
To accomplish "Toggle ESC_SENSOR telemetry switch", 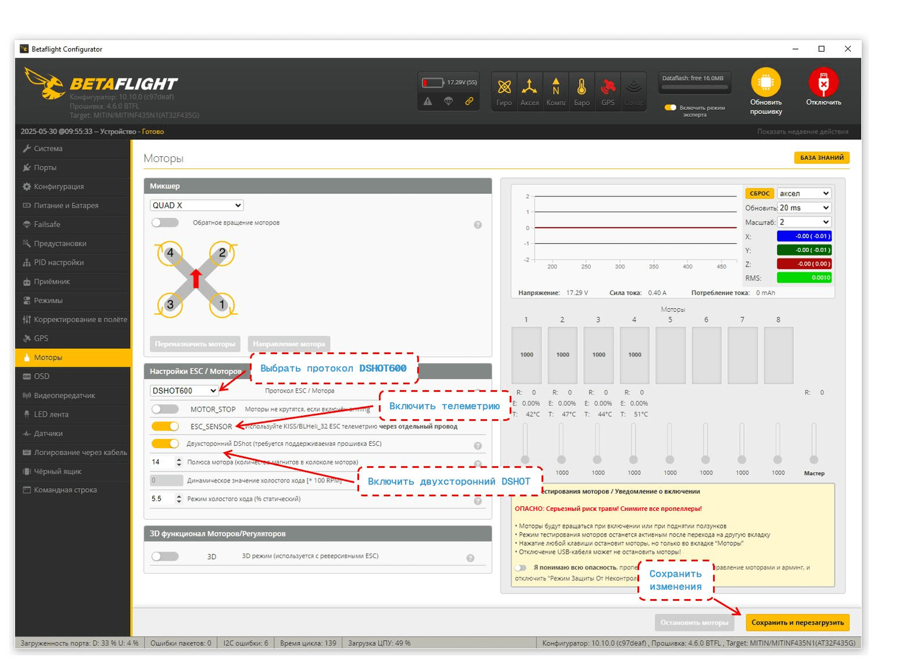I will coord(165,426).
